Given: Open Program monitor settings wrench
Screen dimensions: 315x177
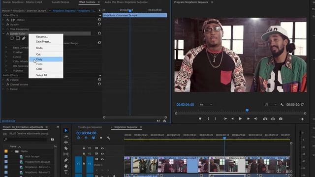Looking at the screenshot, I should (x=282, y=105).
